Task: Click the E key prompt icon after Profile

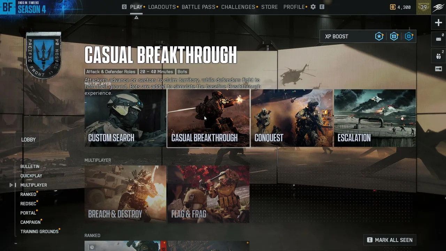Action: coord(322,7)
